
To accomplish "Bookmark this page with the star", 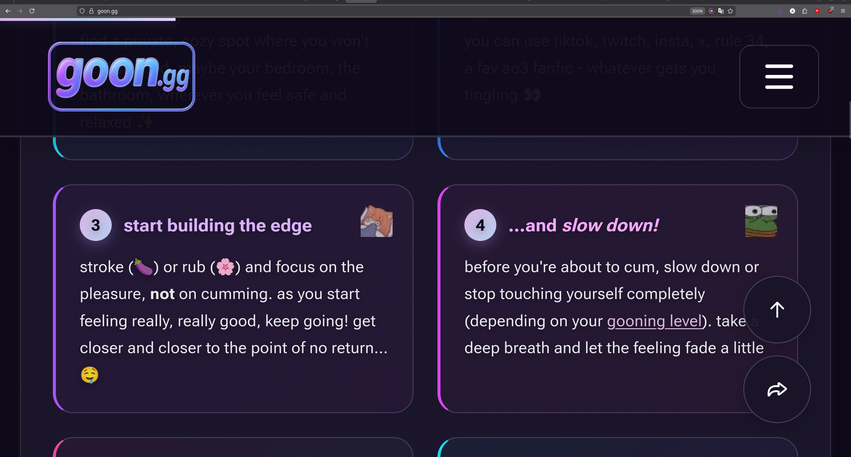I will pos(730,11).
